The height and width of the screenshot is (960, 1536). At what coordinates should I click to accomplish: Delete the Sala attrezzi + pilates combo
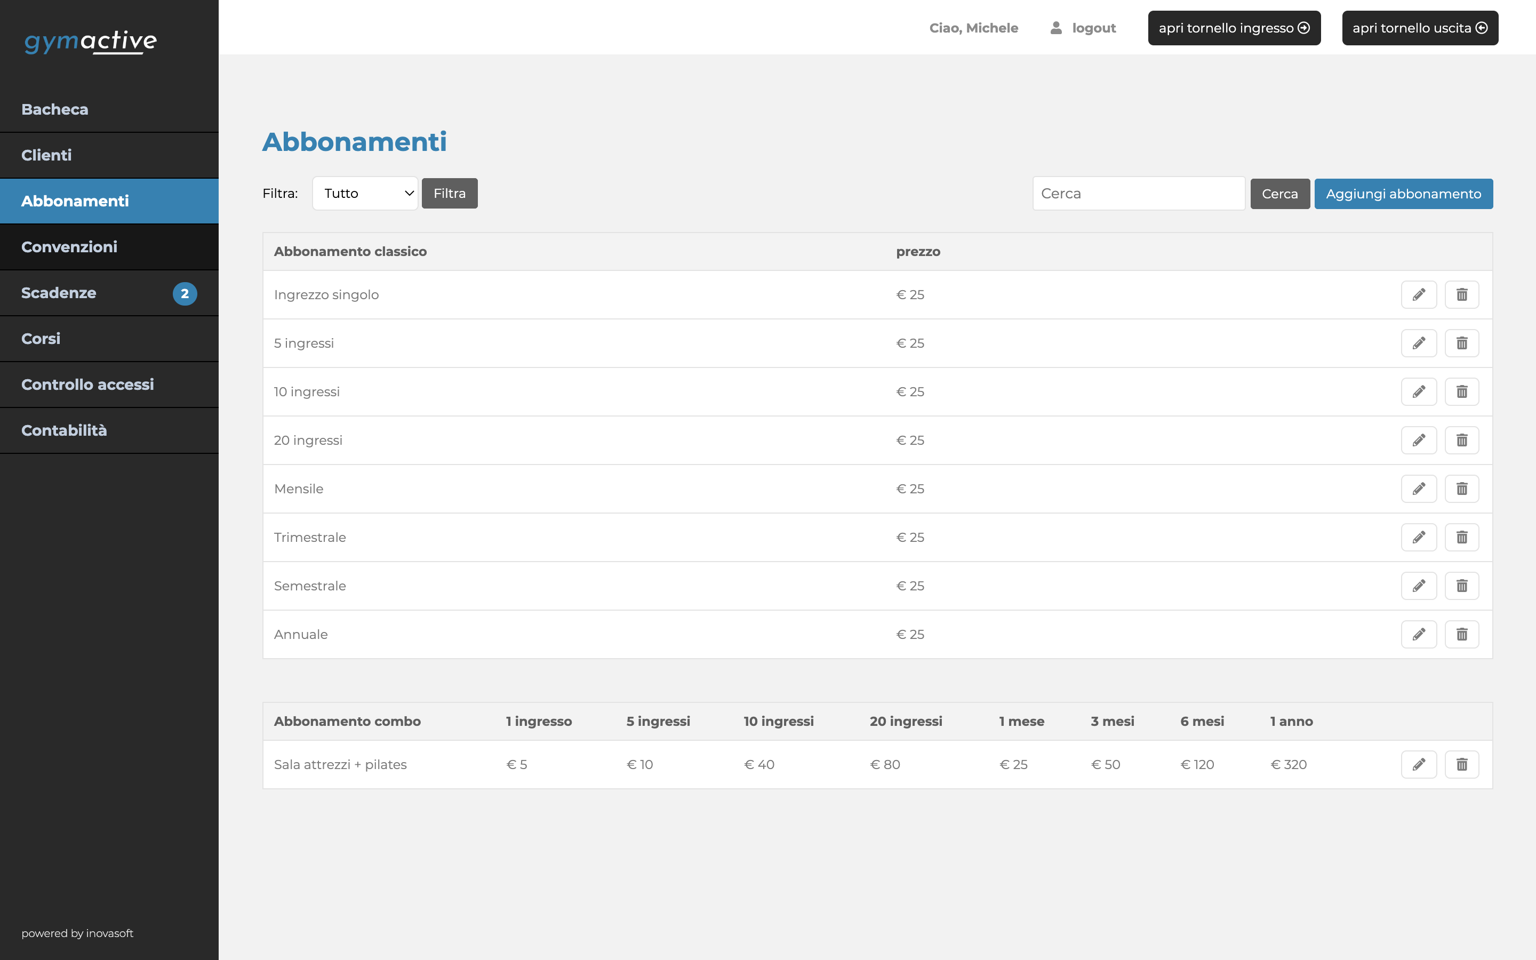coord(1462,764)
